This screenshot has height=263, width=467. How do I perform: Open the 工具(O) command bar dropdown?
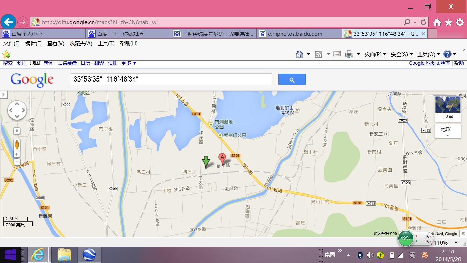429,54
